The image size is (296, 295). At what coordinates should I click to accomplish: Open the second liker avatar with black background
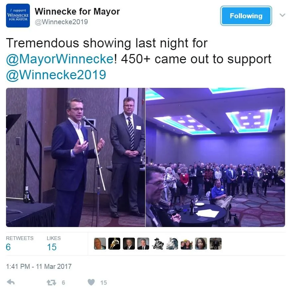click(x=114, y=244)
